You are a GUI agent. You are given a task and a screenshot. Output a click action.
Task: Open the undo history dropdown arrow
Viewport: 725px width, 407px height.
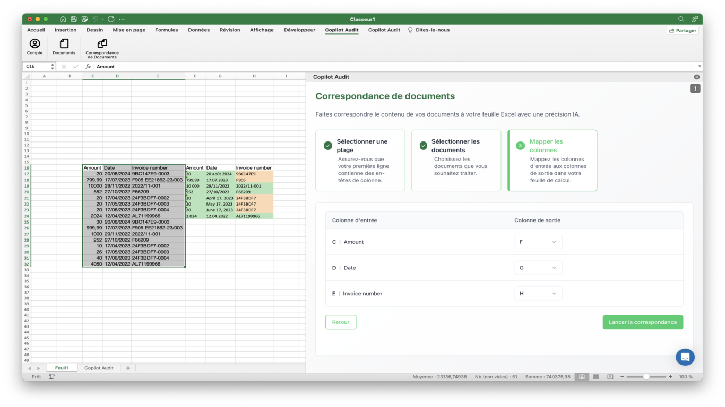102,19
